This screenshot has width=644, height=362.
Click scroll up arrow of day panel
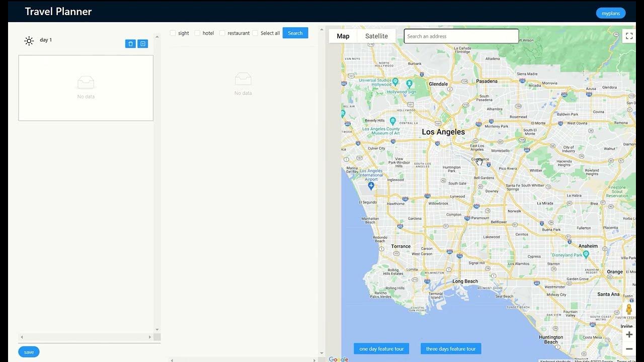[x=157, y=37]
